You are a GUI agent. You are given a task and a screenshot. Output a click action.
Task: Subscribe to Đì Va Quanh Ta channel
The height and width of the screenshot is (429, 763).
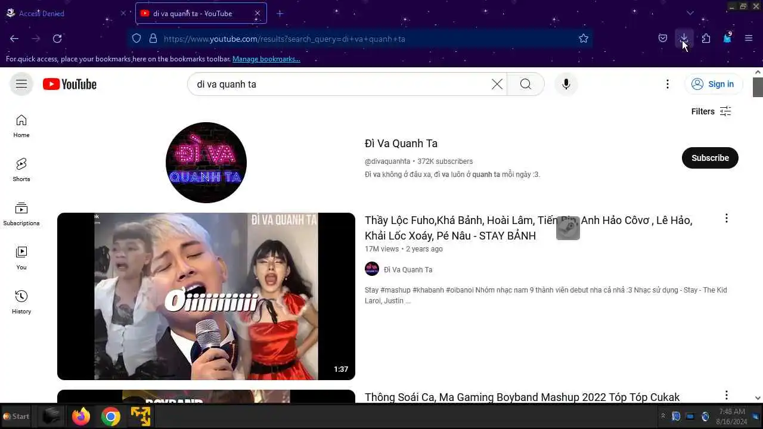pyautogui.click(x=710, y=158)
